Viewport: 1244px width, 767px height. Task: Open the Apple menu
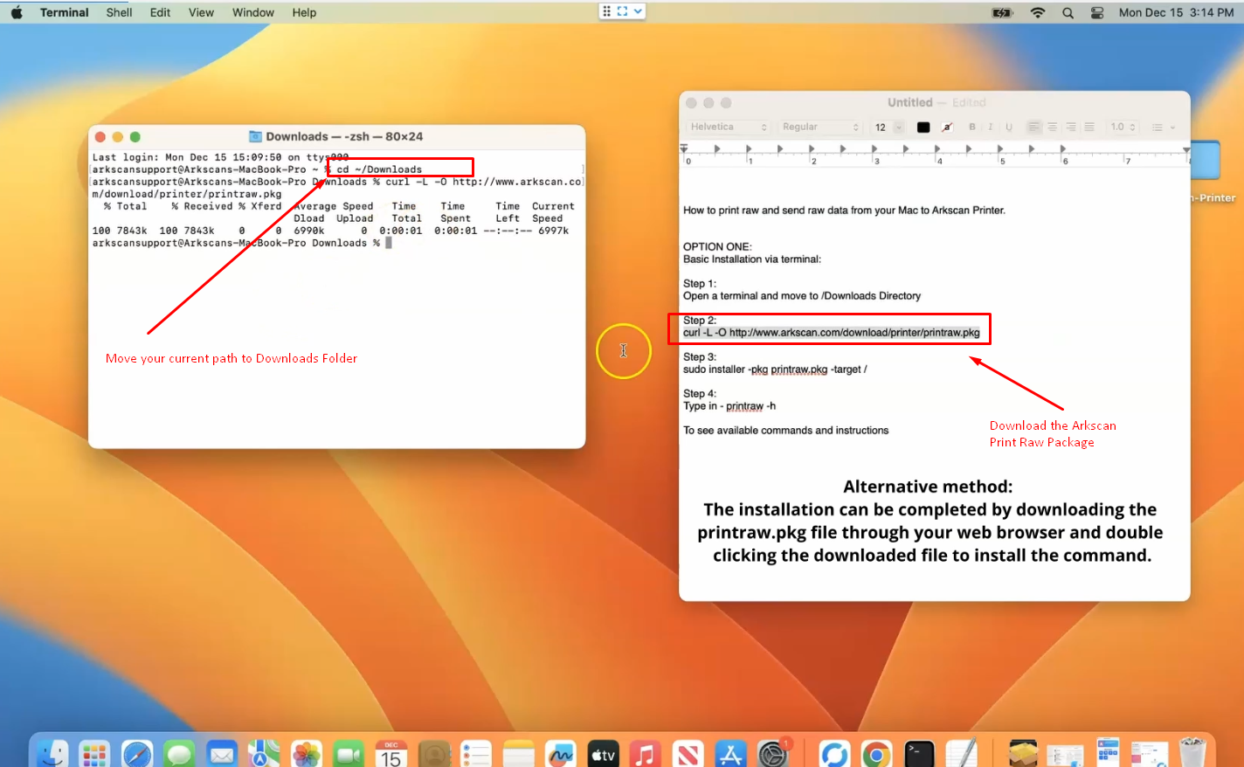pos(17,12)
